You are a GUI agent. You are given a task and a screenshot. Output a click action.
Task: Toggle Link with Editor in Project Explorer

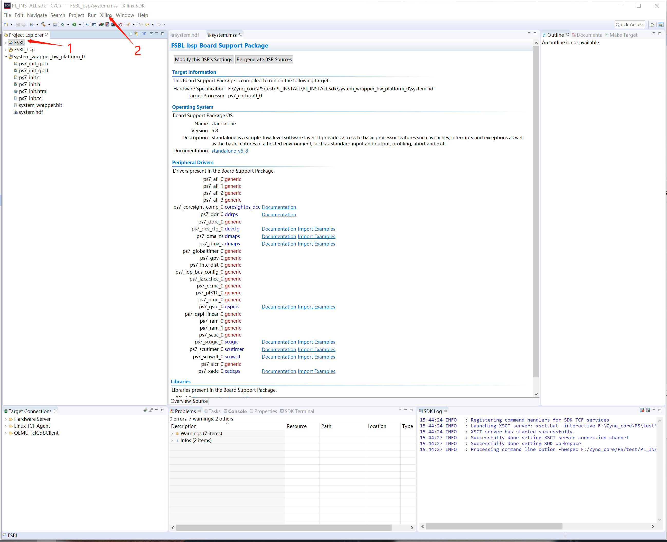(136, 34)
